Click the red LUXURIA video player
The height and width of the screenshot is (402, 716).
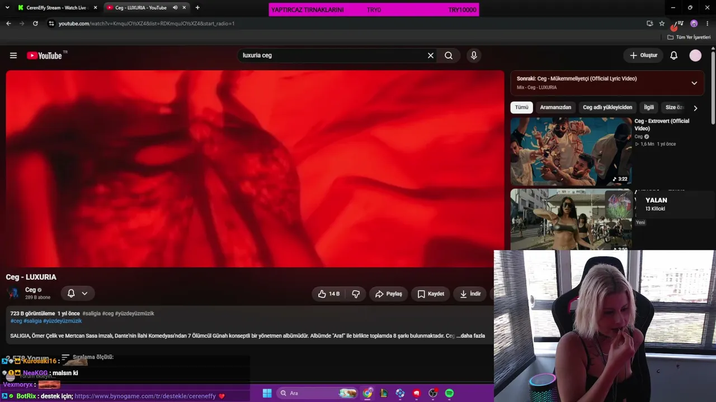pyautogui.click(x=255, y=169)
